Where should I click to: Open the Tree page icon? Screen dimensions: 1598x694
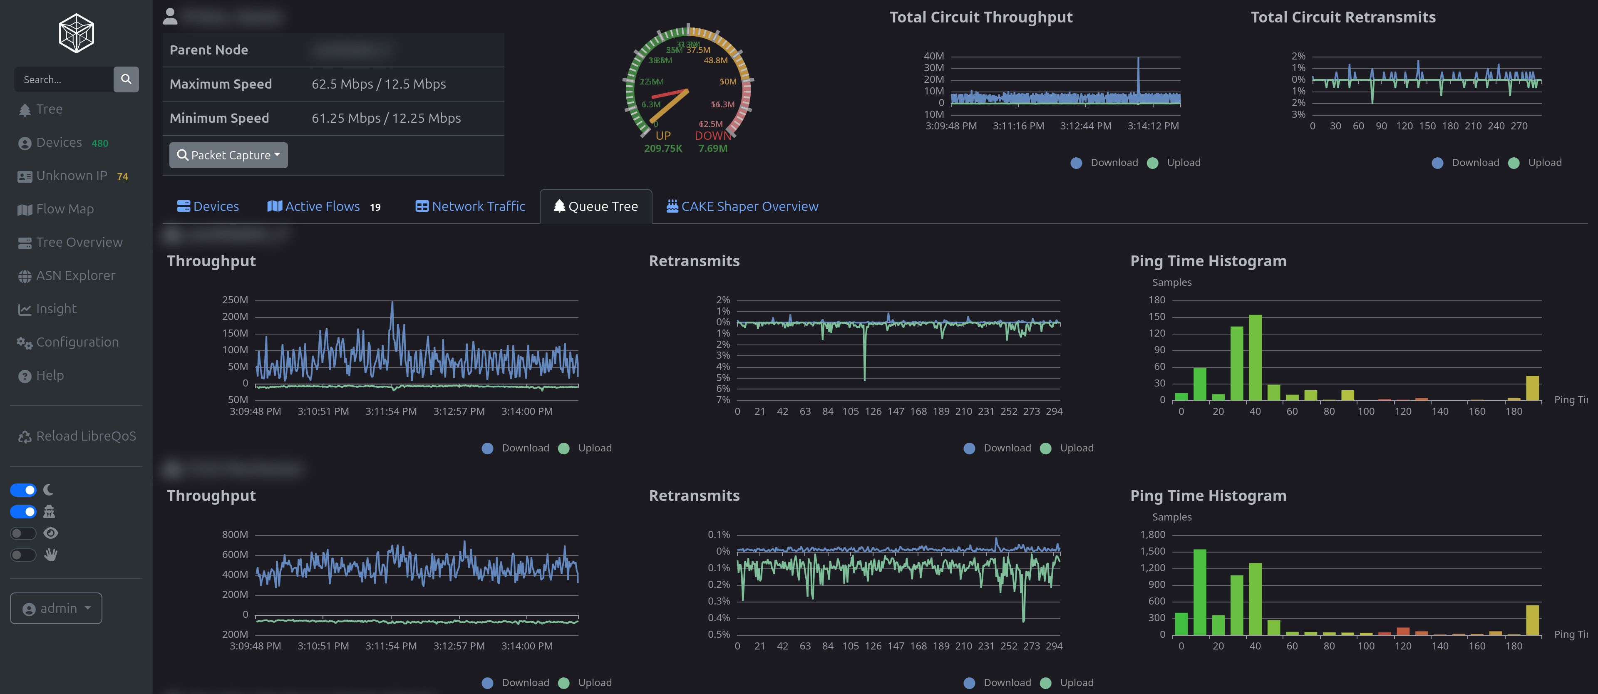click(25, 110)
